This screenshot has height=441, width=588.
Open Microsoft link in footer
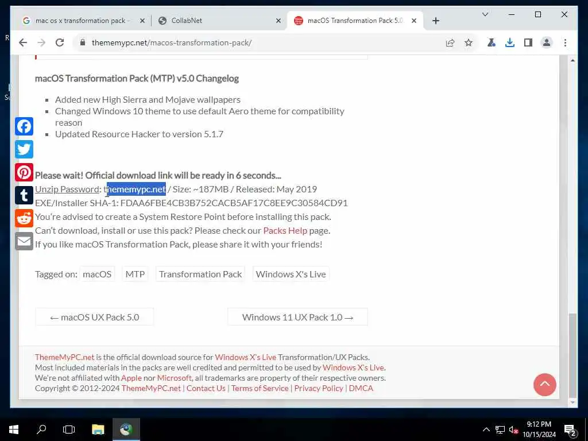pos(175,378)
